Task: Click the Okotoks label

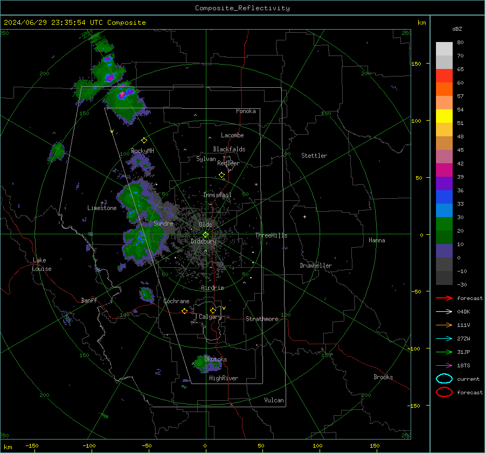Action: [x=216, y=360]
